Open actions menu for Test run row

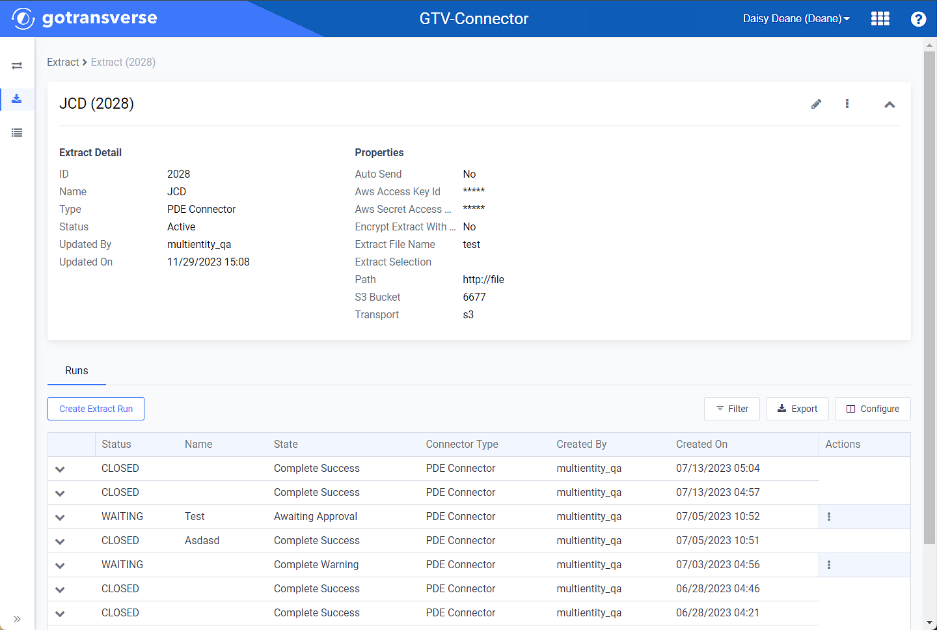pyautogui.click(x=828, y=517)
